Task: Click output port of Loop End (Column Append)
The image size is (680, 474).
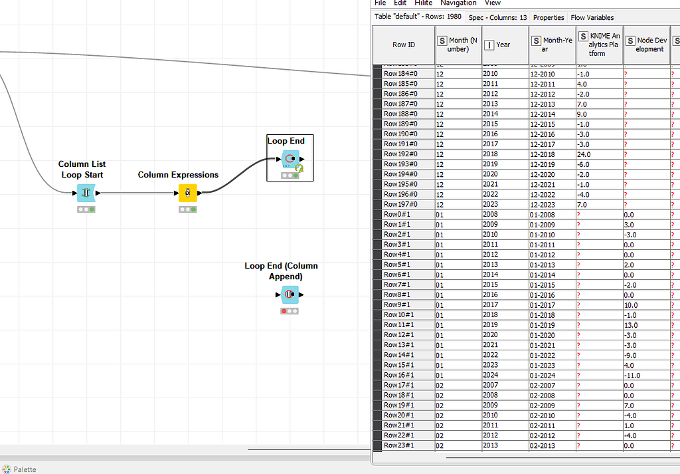Action: [301, 295]
